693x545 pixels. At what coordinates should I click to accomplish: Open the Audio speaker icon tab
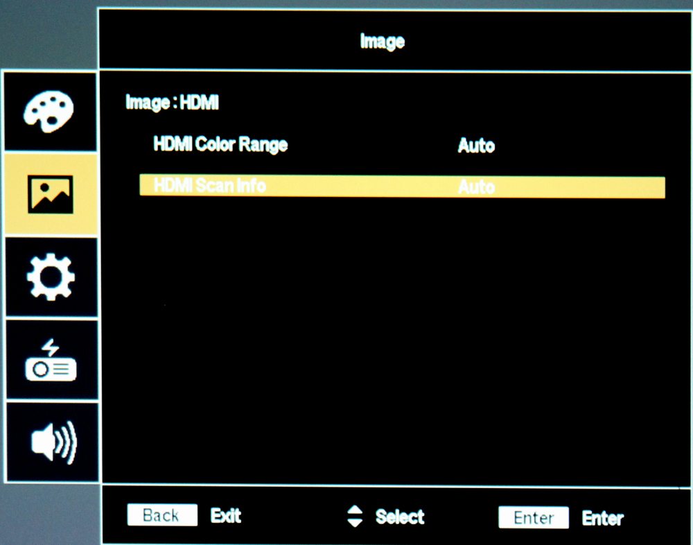52,442
